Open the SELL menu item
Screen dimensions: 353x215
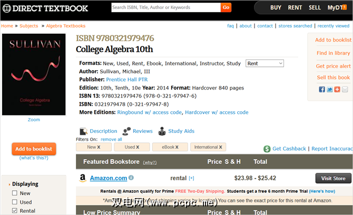pyautogui.click(x=315, y=8)
